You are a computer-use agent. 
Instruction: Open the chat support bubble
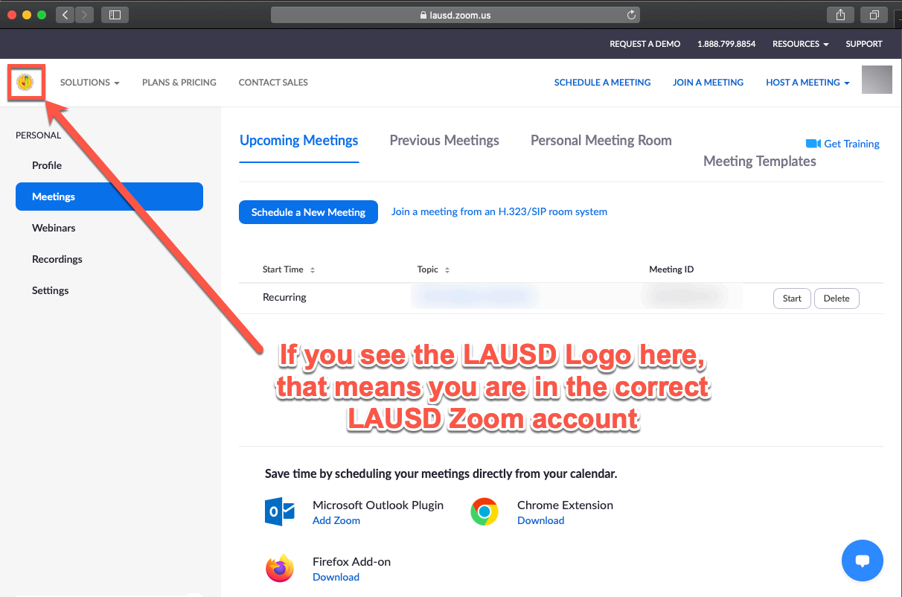tap(862, 560)
